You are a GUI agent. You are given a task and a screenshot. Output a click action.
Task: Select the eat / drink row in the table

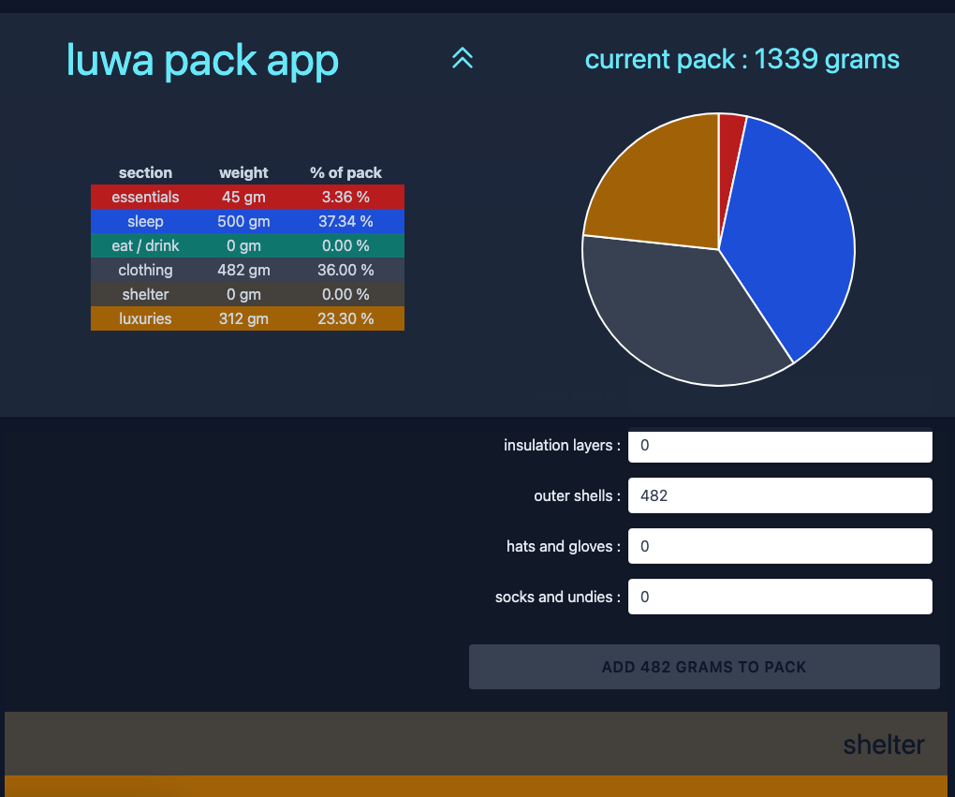[247, 245]
